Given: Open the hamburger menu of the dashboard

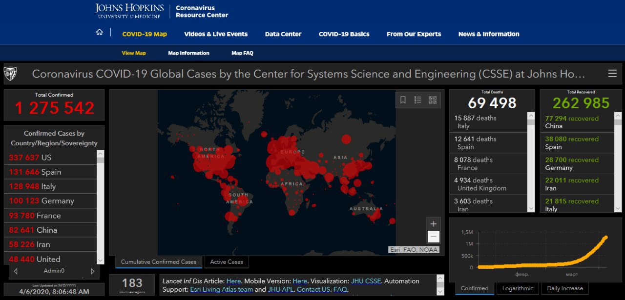Looking at the screenshot, I should pos(612,74).
